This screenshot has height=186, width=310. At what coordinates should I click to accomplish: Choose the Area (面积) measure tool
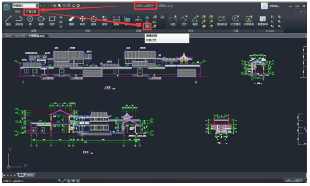127,21
